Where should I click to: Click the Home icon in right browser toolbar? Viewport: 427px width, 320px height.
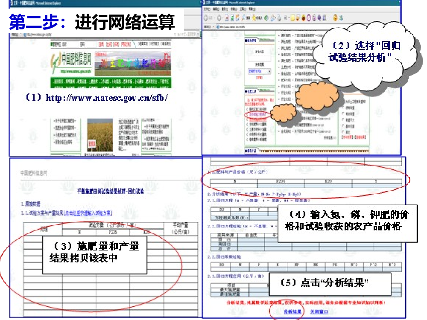[x=237, y=17]
